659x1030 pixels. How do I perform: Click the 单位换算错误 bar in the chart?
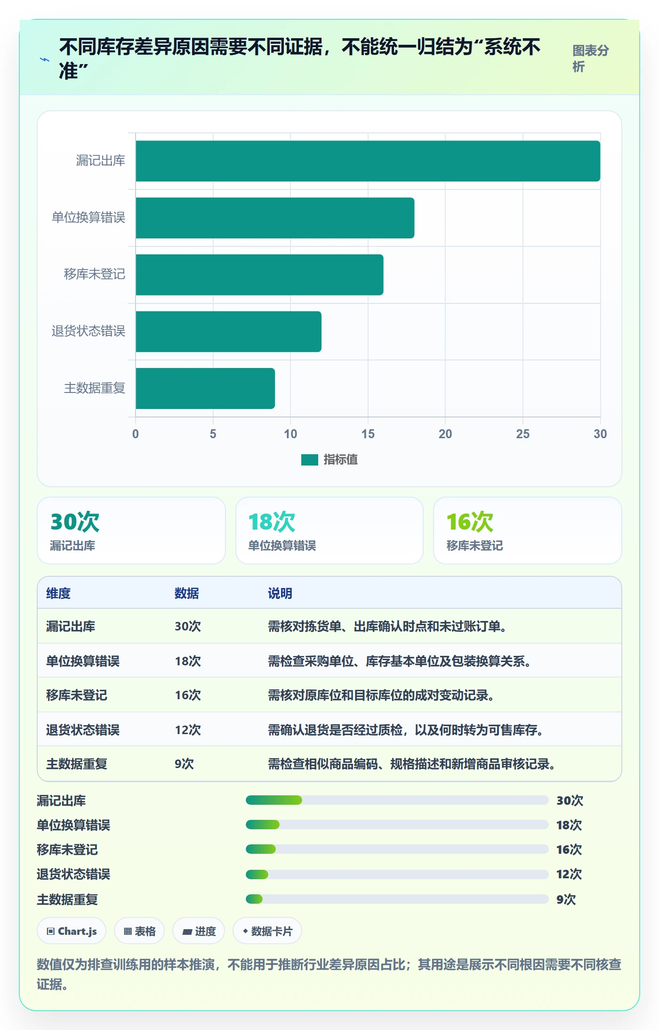[275, 218]
